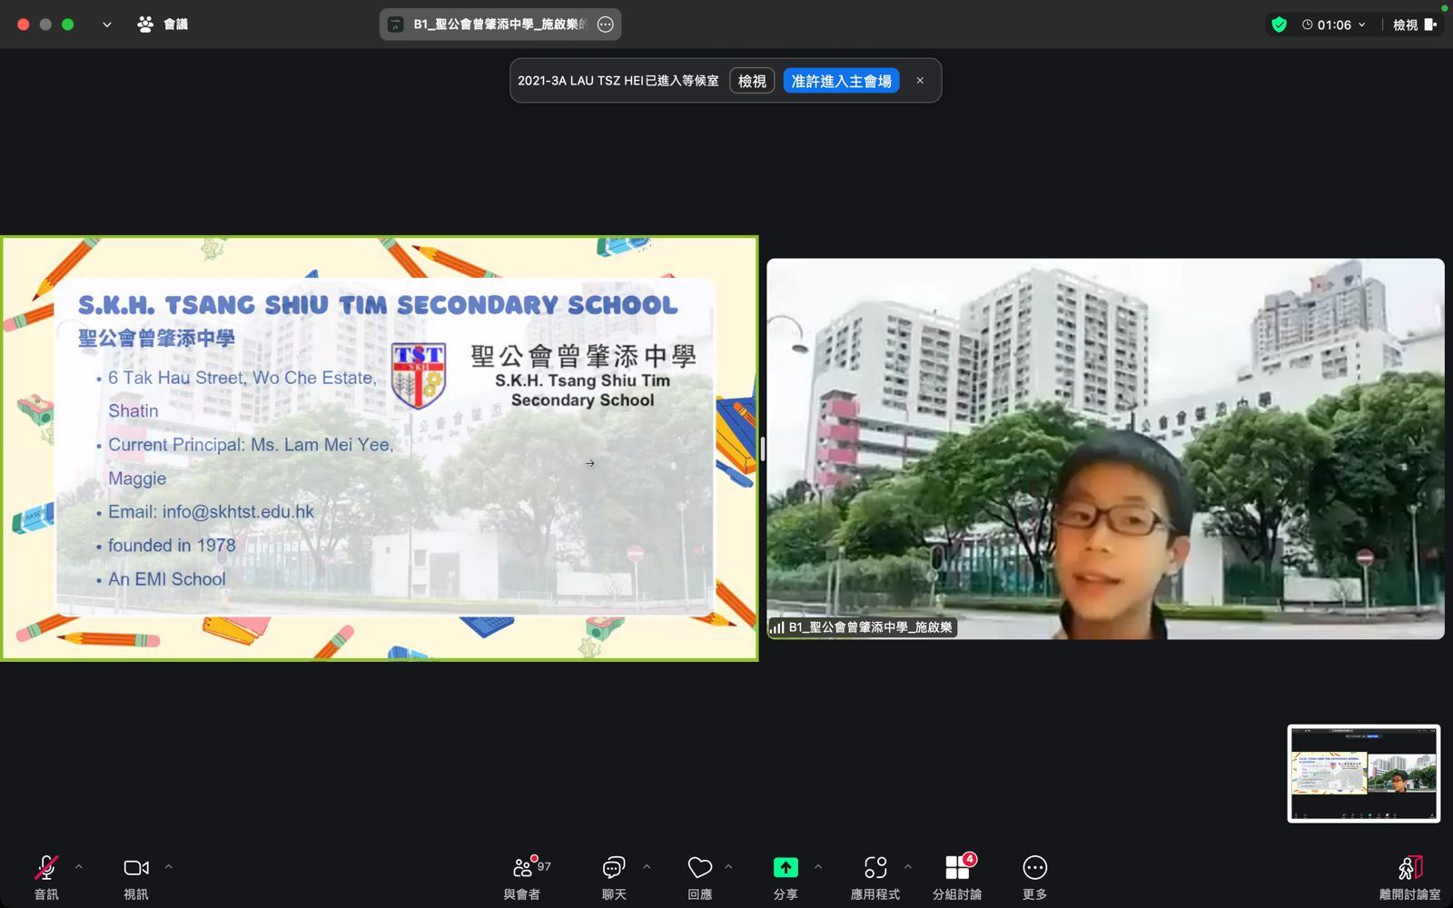This screenshot has width=1453, height=908.
Task: Click the self-view thumbnail preview
Action: pos(1364,774)
